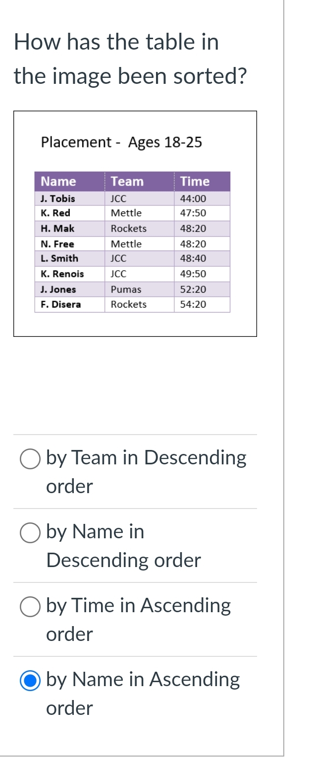The height and width of the screenshot is (765, 314).
Task: Select the Team column header
Action: [x=126, y=182]
